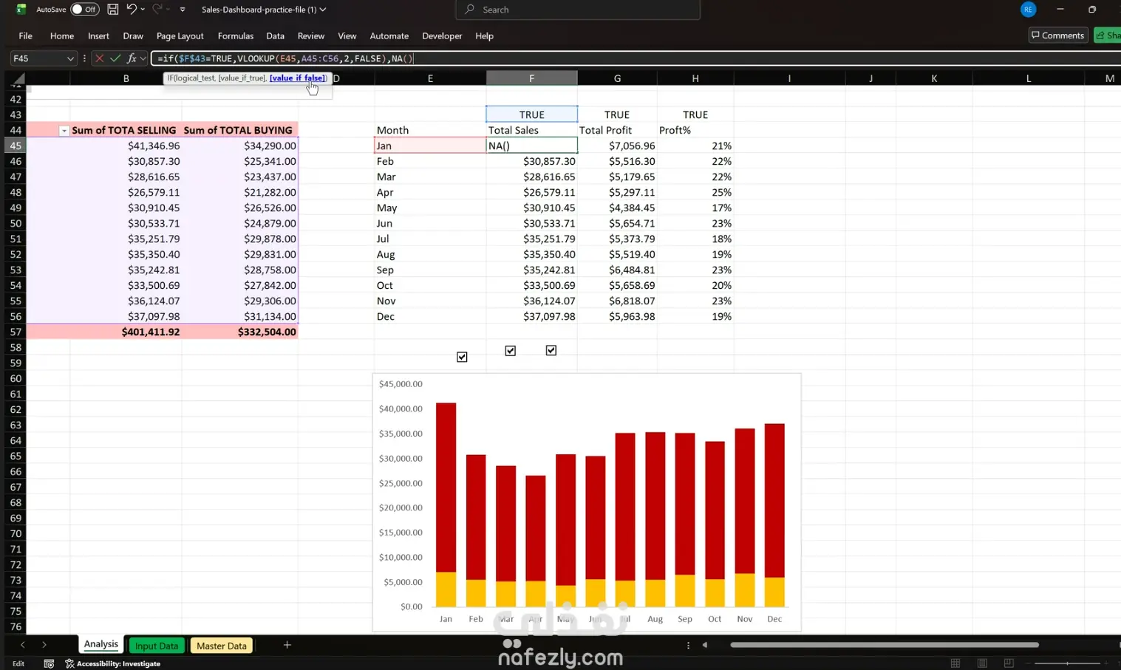The width and height of the screenshot is (1121, 670).
Task: Click the value_if_false tooltip link
Action: pos(297,78)
